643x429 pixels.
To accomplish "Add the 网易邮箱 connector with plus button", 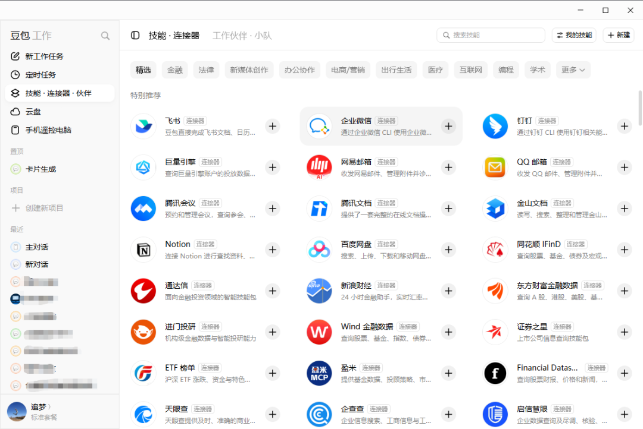I will tap(449, 168).
